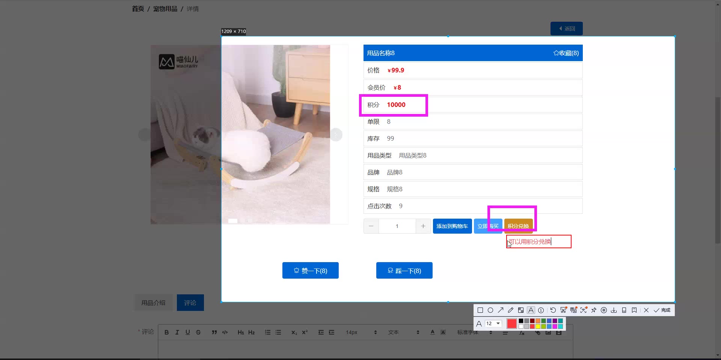Click 完成 to finish the screenshot
Screen dimensions: 721x360
[662, 310]
